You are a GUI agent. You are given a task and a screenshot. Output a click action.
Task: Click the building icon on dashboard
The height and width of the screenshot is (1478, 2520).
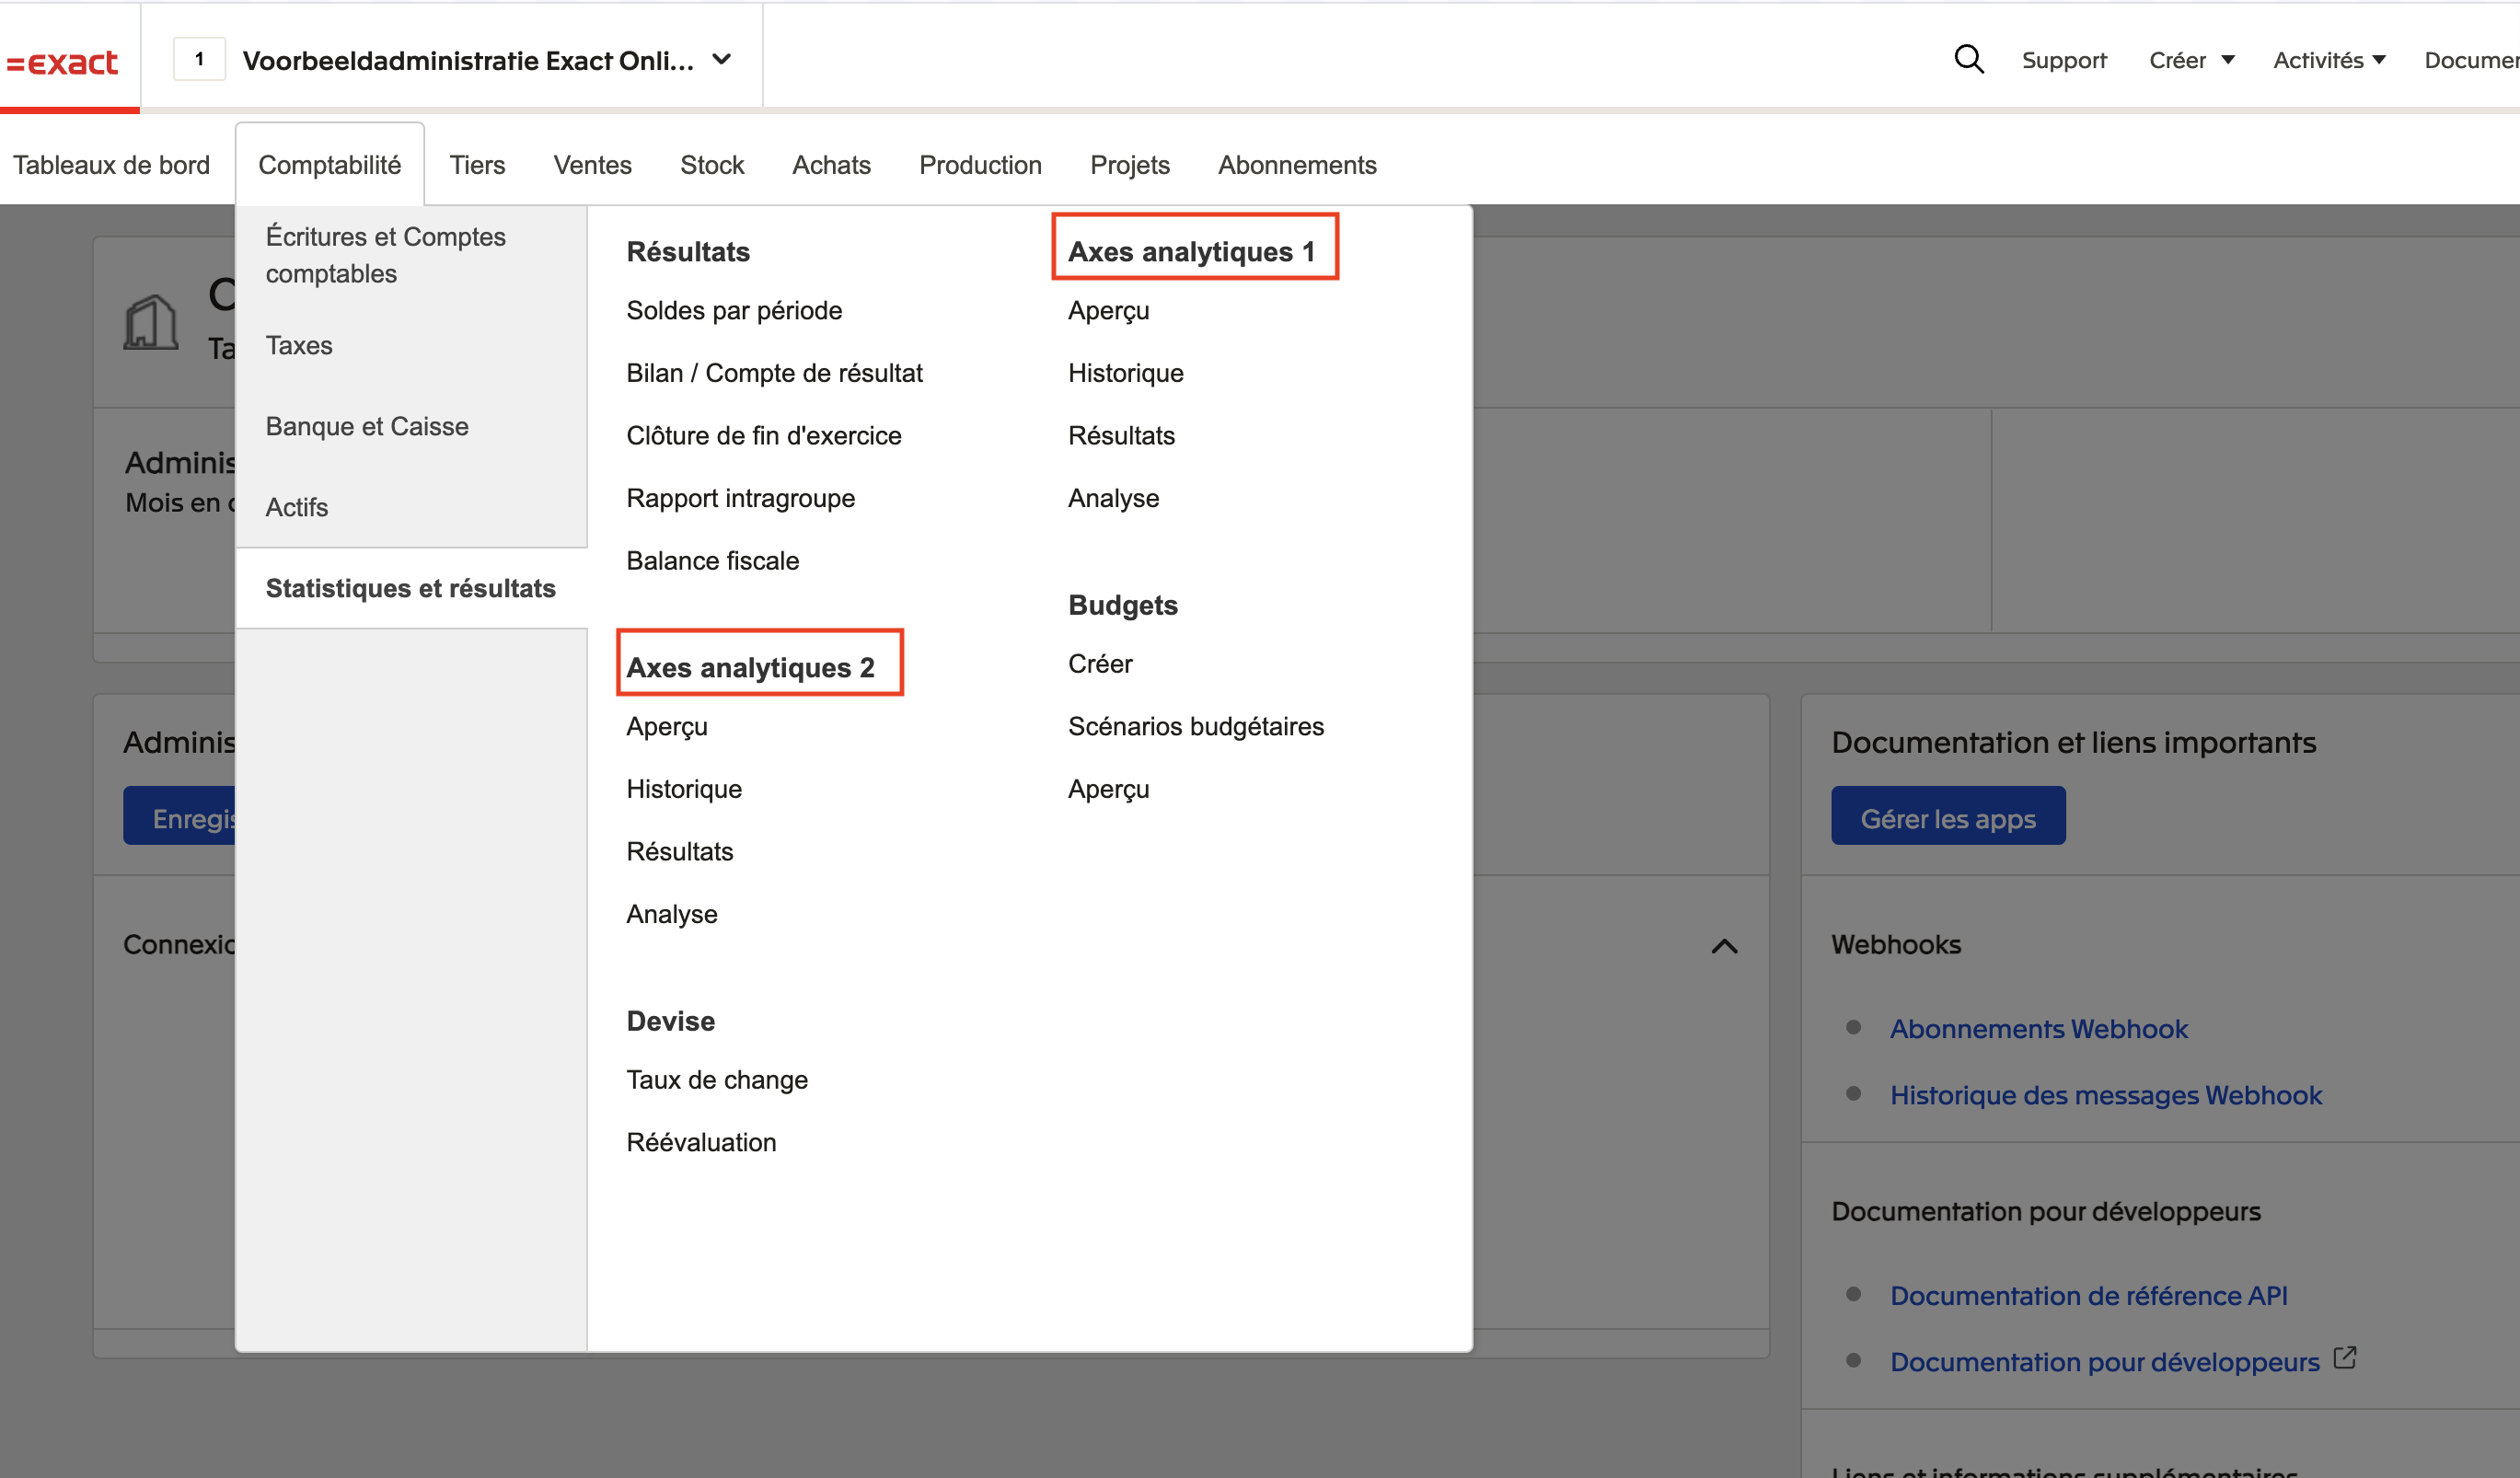(x=151, y=322)
